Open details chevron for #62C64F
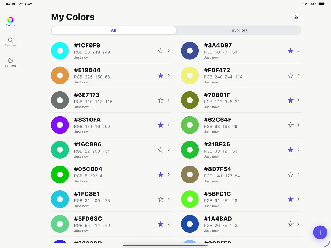Image resolution: width=331 pixels, height=248 pixels. pyautogui.click(x=298, y=125)
